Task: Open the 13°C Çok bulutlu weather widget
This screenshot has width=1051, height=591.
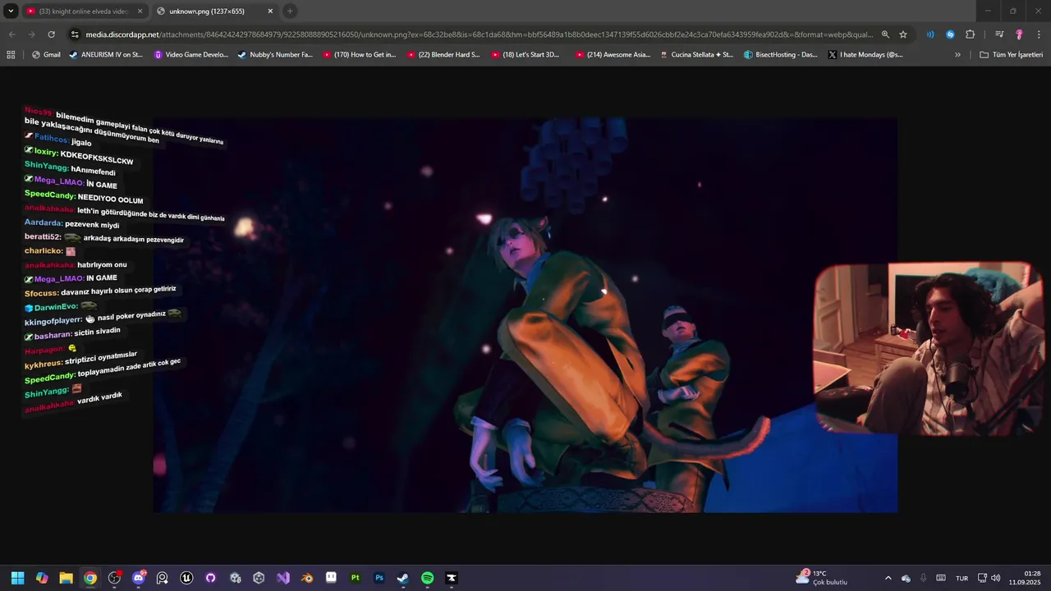Action: point(822,578)
